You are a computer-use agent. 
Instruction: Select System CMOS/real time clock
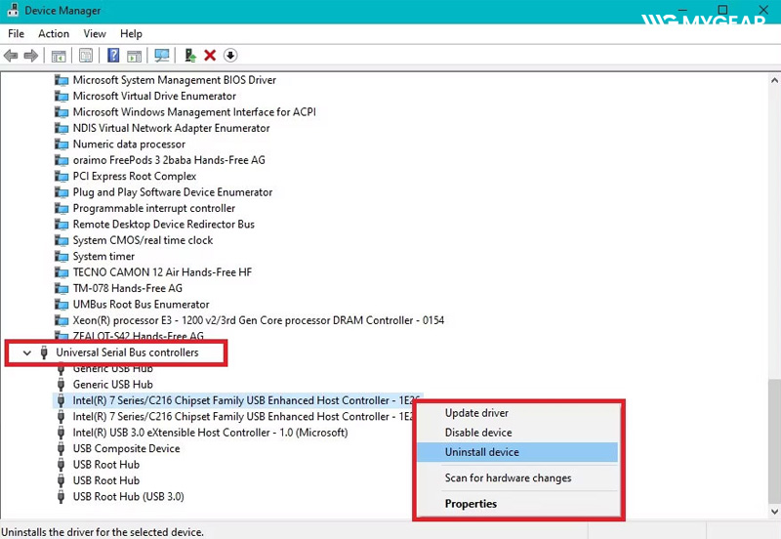click(x=143, y=240)
